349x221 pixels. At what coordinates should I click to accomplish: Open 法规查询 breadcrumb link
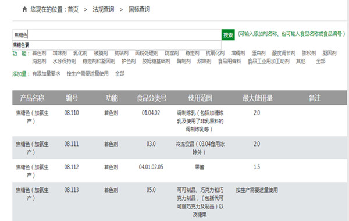tap(104, 9)
